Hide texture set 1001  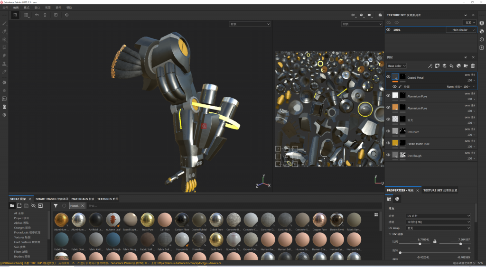click(388, 30)
